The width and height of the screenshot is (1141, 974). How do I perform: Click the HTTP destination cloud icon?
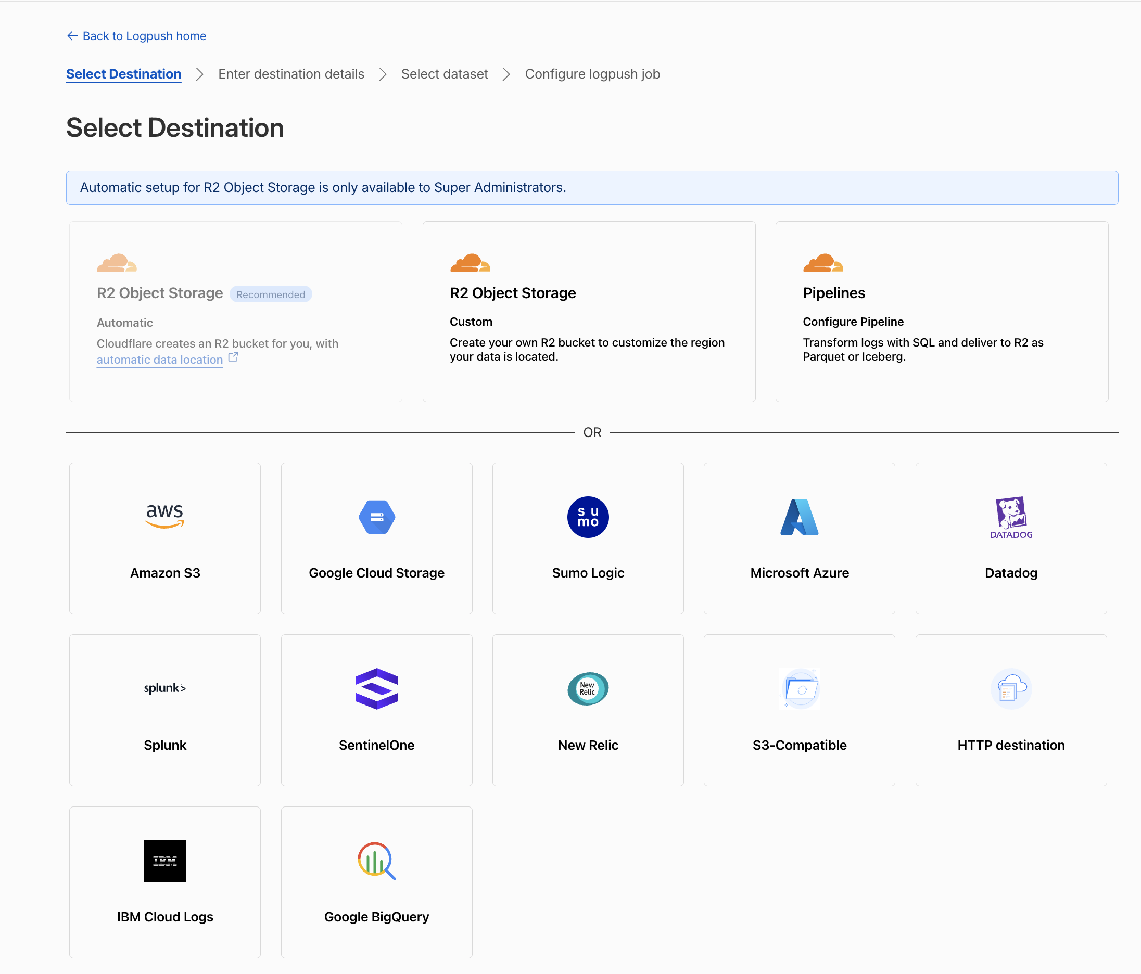(1011, 689)
